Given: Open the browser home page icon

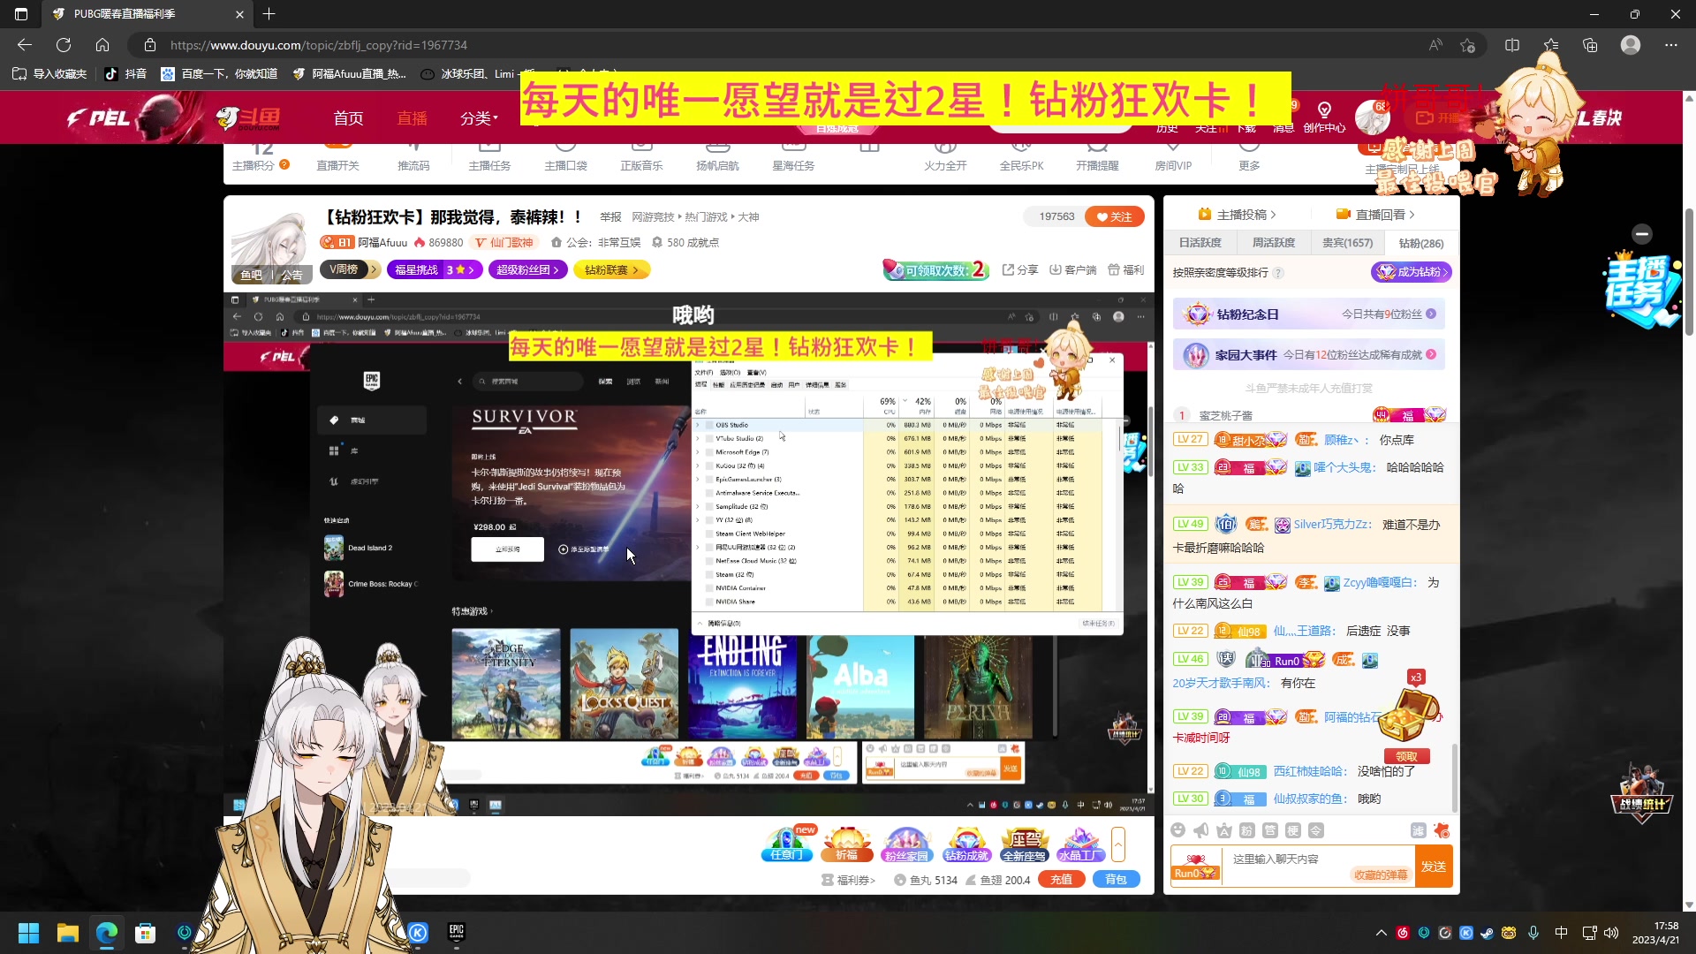Looking at the screenshot, I should click(102, 45).
